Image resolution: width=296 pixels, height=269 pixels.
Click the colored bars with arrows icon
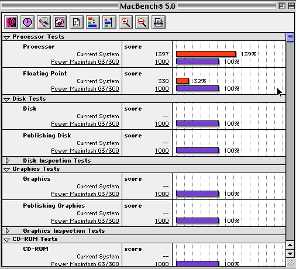tap(93, 22)
